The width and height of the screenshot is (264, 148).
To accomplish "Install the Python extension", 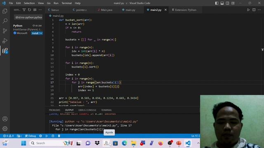I will pyautogui.click(x=35, y=33).
